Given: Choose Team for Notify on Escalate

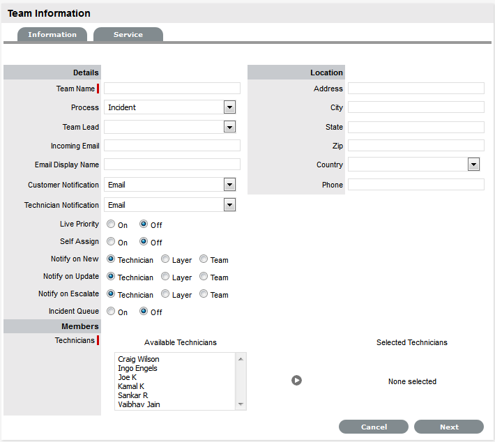Looking at the screenshot, I should pos(204,294).
